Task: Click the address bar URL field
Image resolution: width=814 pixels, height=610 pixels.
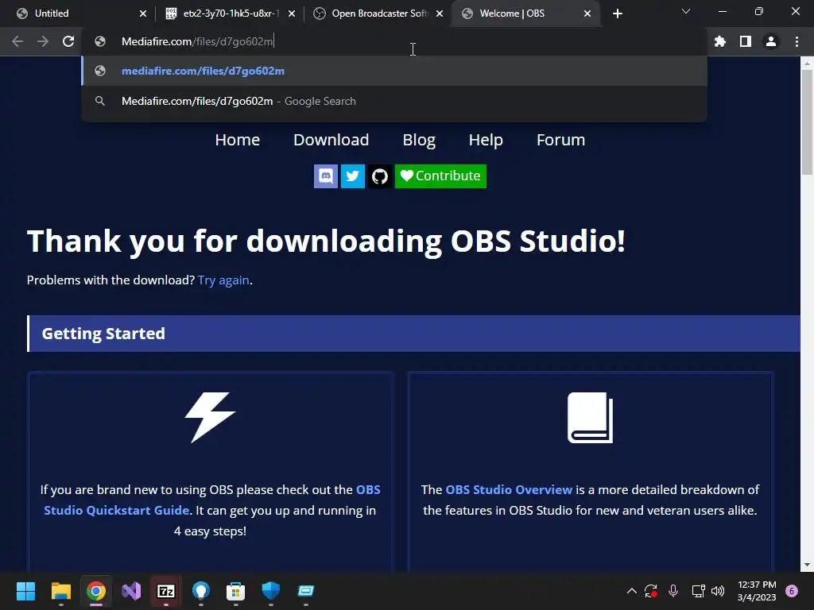Action: point(394,41)
